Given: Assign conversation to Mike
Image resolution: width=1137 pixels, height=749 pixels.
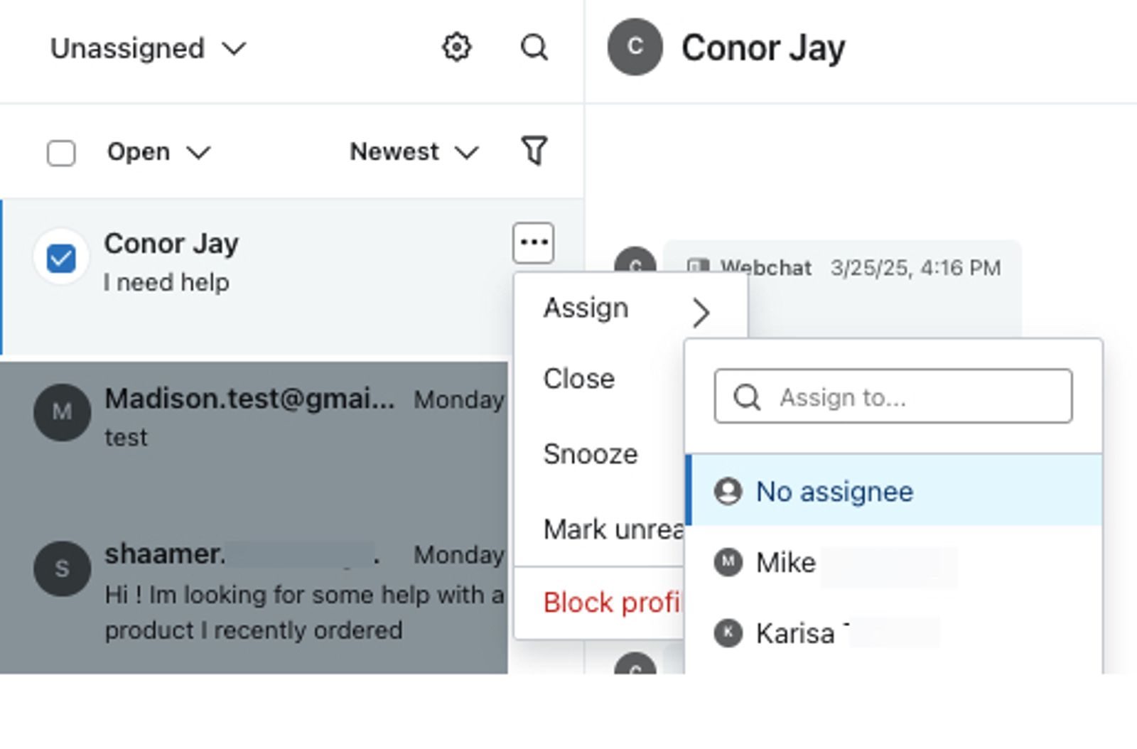Looking at the screenshot, I should tap(895, 563).
